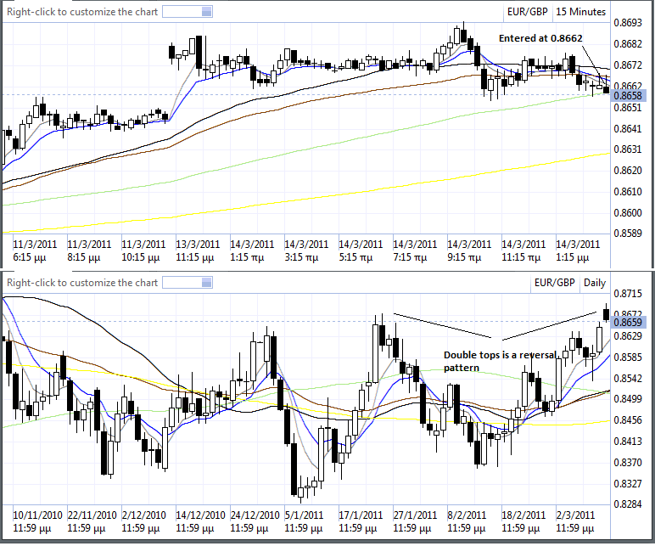Screen dimensions: 655x546
Task: Click the 0.8456 price axis label
Action: click(x=628, y=420)
